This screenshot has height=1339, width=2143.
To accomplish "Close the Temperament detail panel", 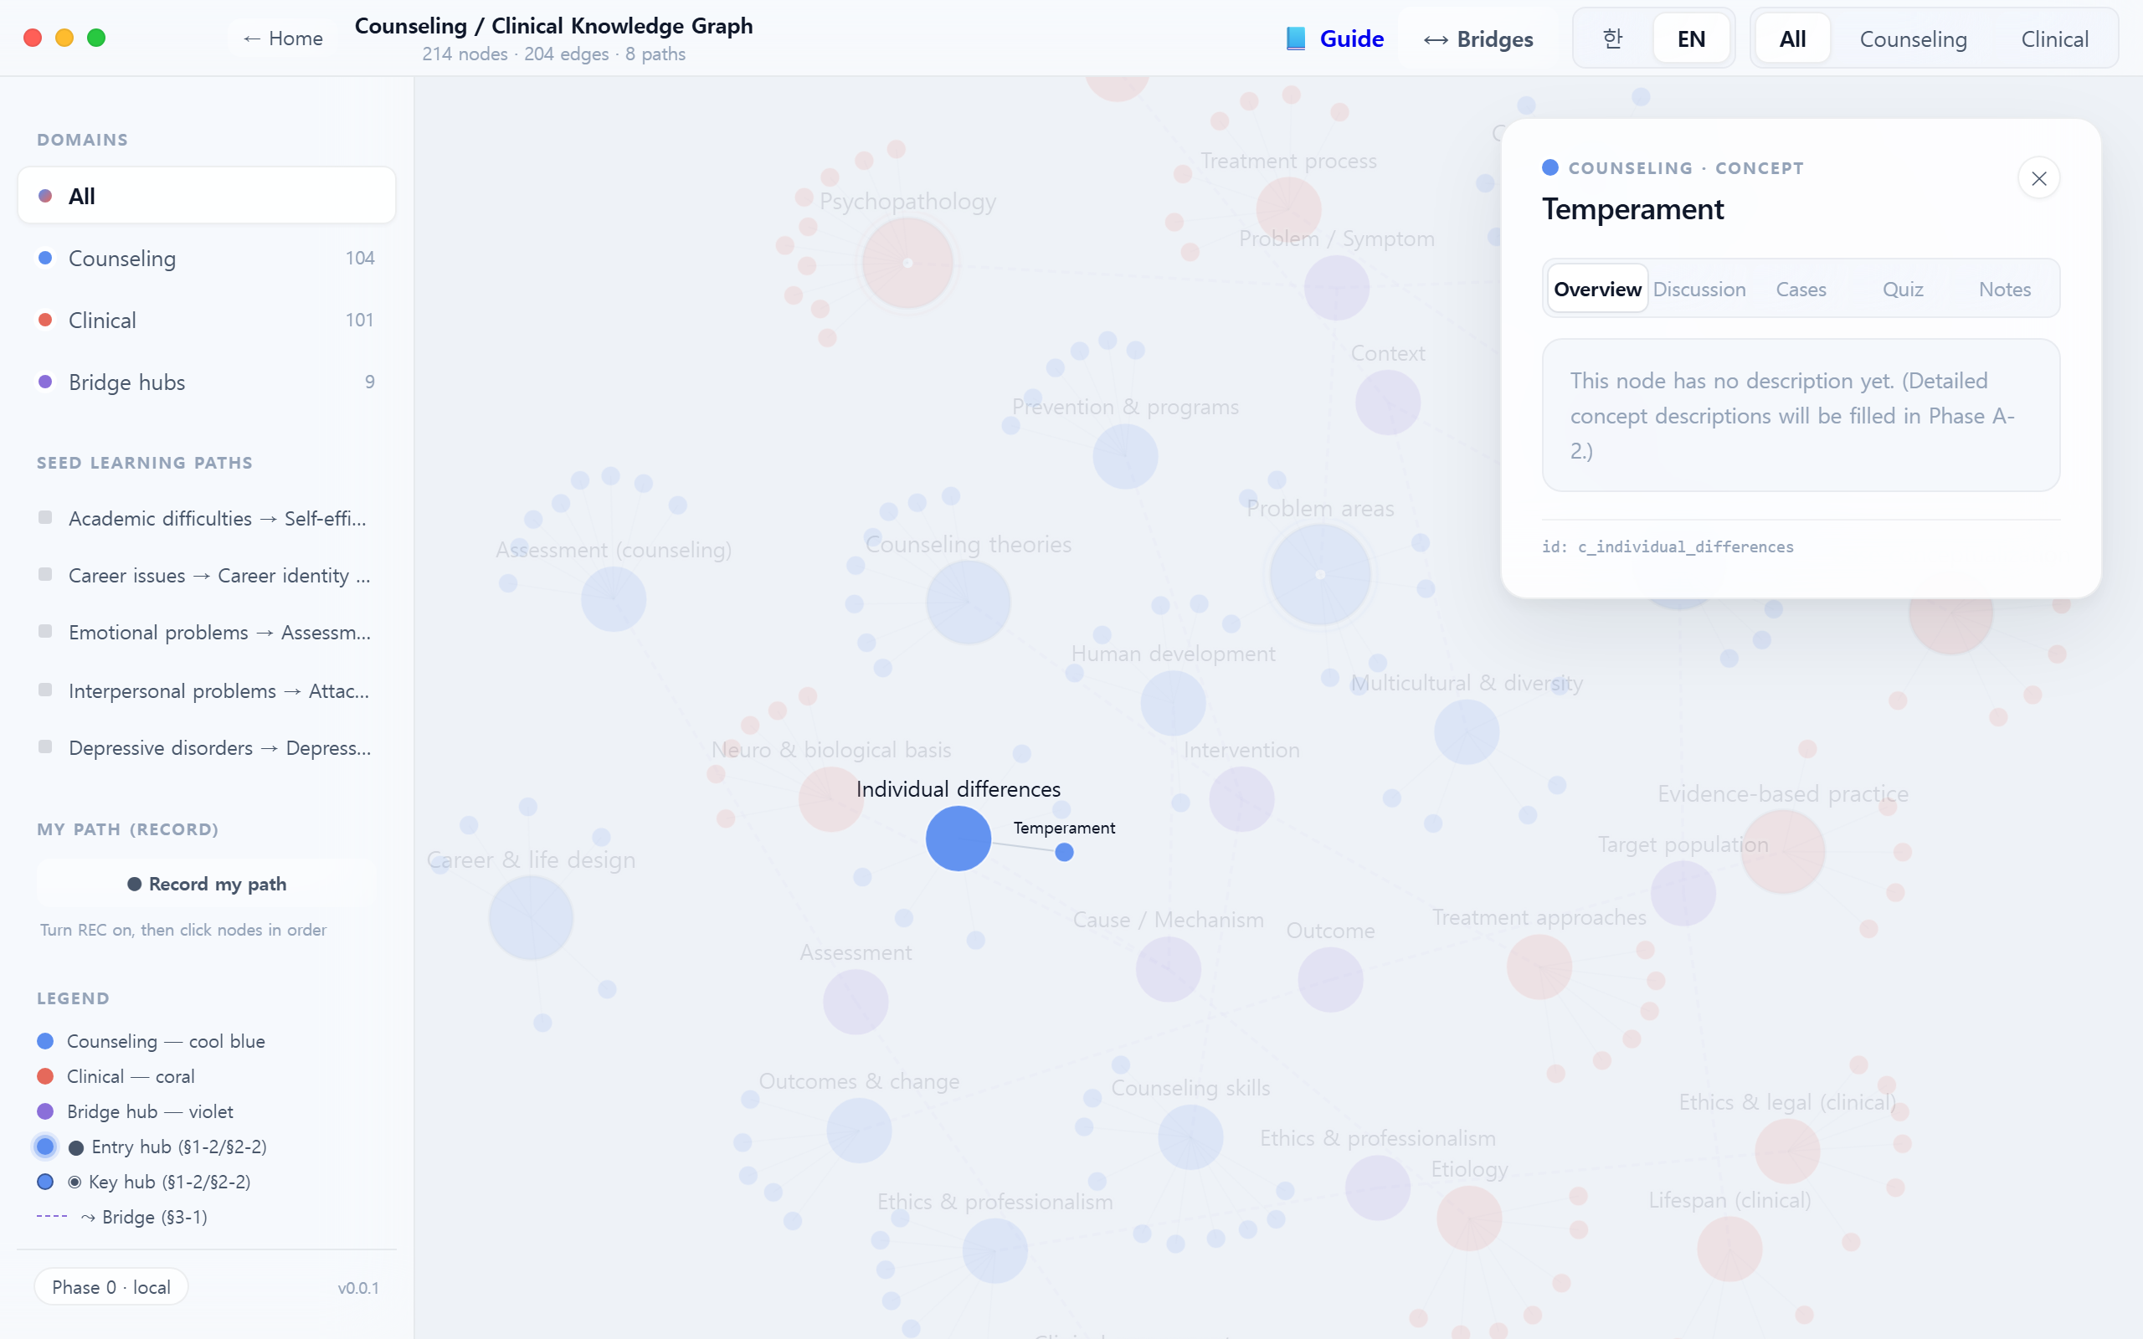I will tap(2038, 179).
